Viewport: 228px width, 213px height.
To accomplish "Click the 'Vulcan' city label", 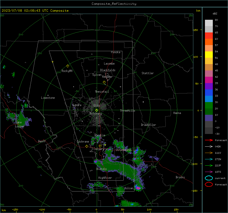I will pos(129,188).
